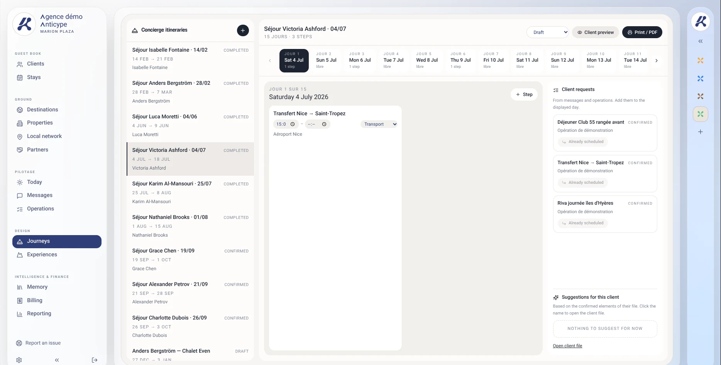Select Séjour Karim Al-Mansouri itinerary
The width and height of the screenshot is (721, 365).
pos(190,192)
